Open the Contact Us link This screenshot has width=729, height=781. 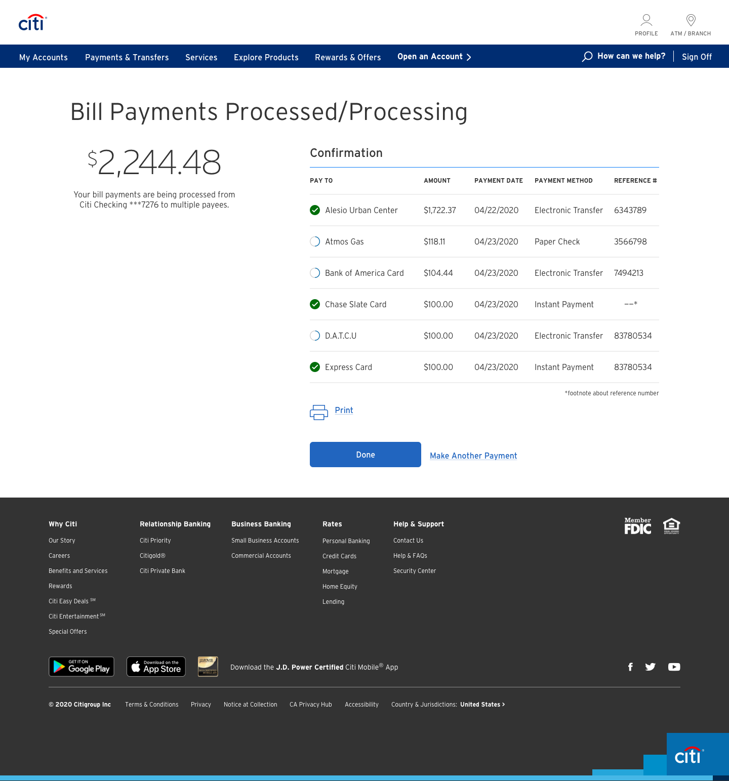point(408,540)
